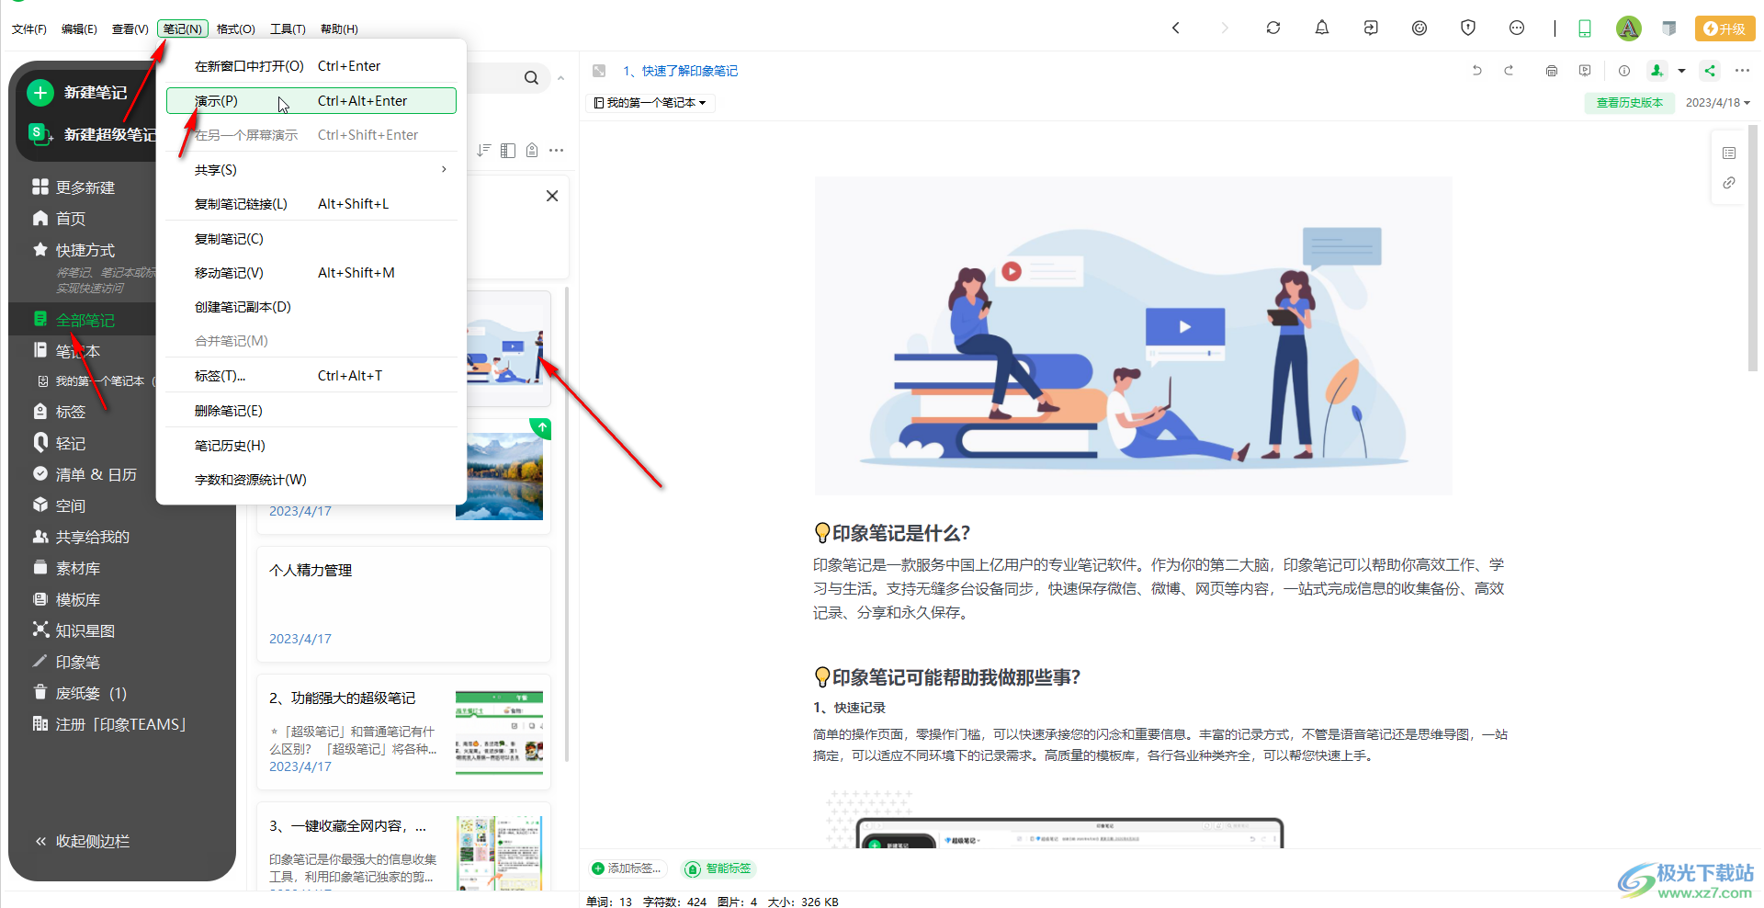This screenshot has width=1764, height=908.
Task: Select 移动笔记(V) menu entry
Action: 311,273
